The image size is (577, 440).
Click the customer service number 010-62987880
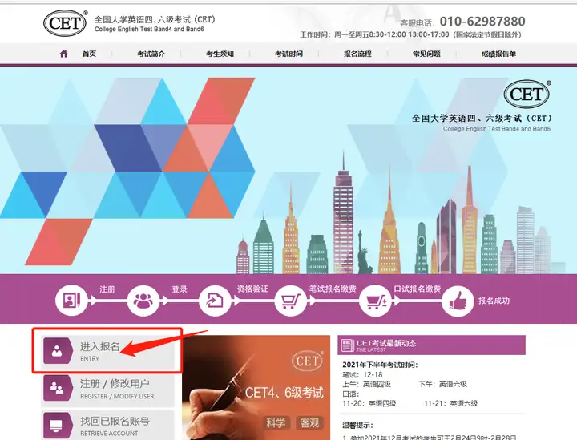coord(482,22)
